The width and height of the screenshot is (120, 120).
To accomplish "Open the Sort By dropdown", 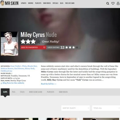I will (75, 108).
